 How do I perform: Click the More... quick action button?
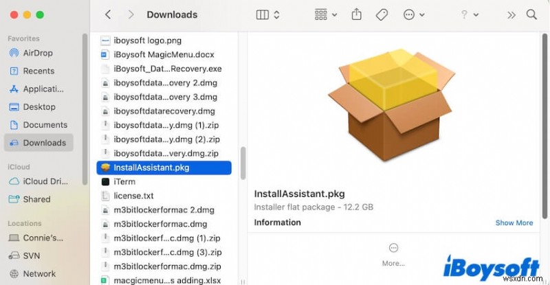pyautogui.click(x=393, y=255)
